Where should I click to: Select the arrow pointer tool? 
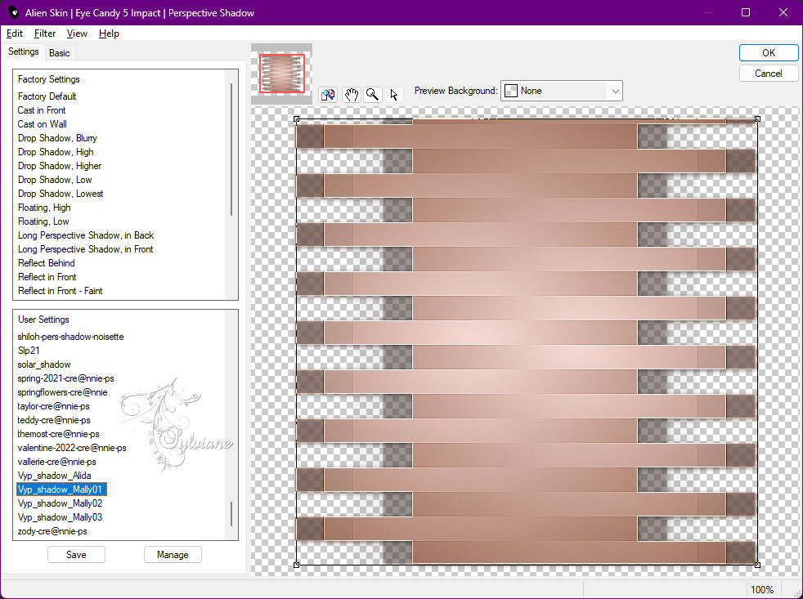pos(394,95)
